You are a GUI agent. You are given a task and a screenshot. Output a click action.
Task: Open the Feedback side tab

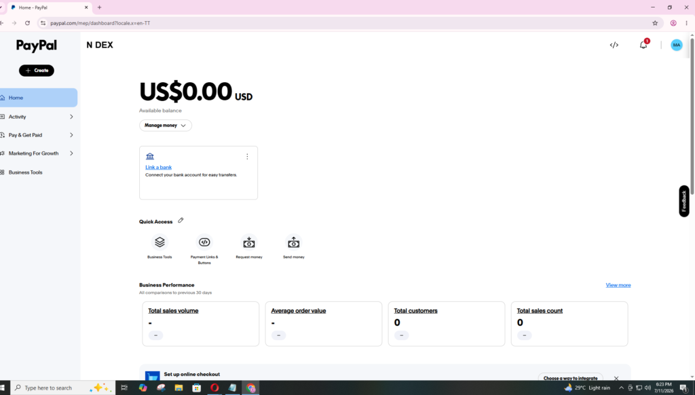[x=684, y=202]
